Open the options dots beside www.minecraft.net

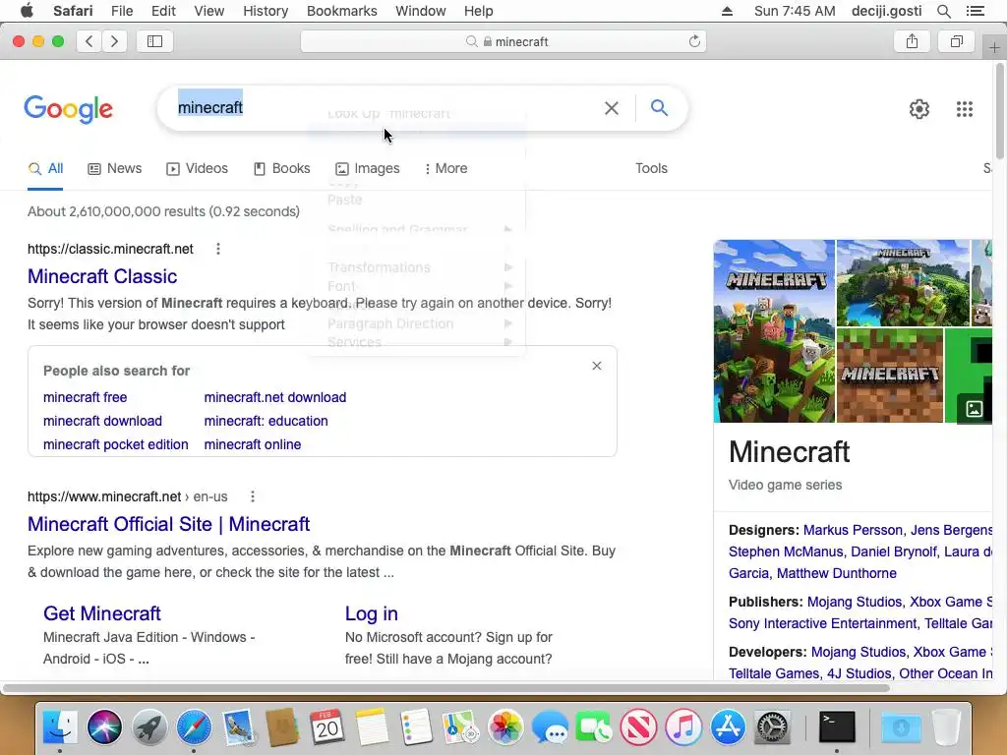(253, 496)
